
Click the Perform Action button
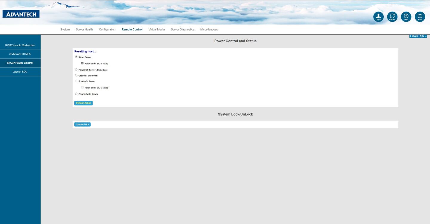(83, 103)
